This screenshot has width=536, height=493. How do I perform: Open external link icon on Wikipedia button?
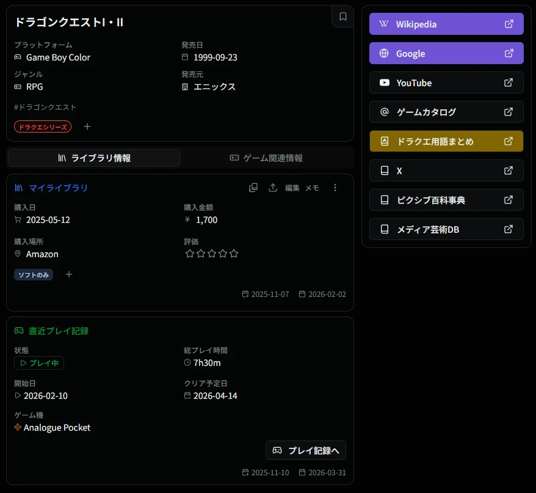tap(509, 24)
